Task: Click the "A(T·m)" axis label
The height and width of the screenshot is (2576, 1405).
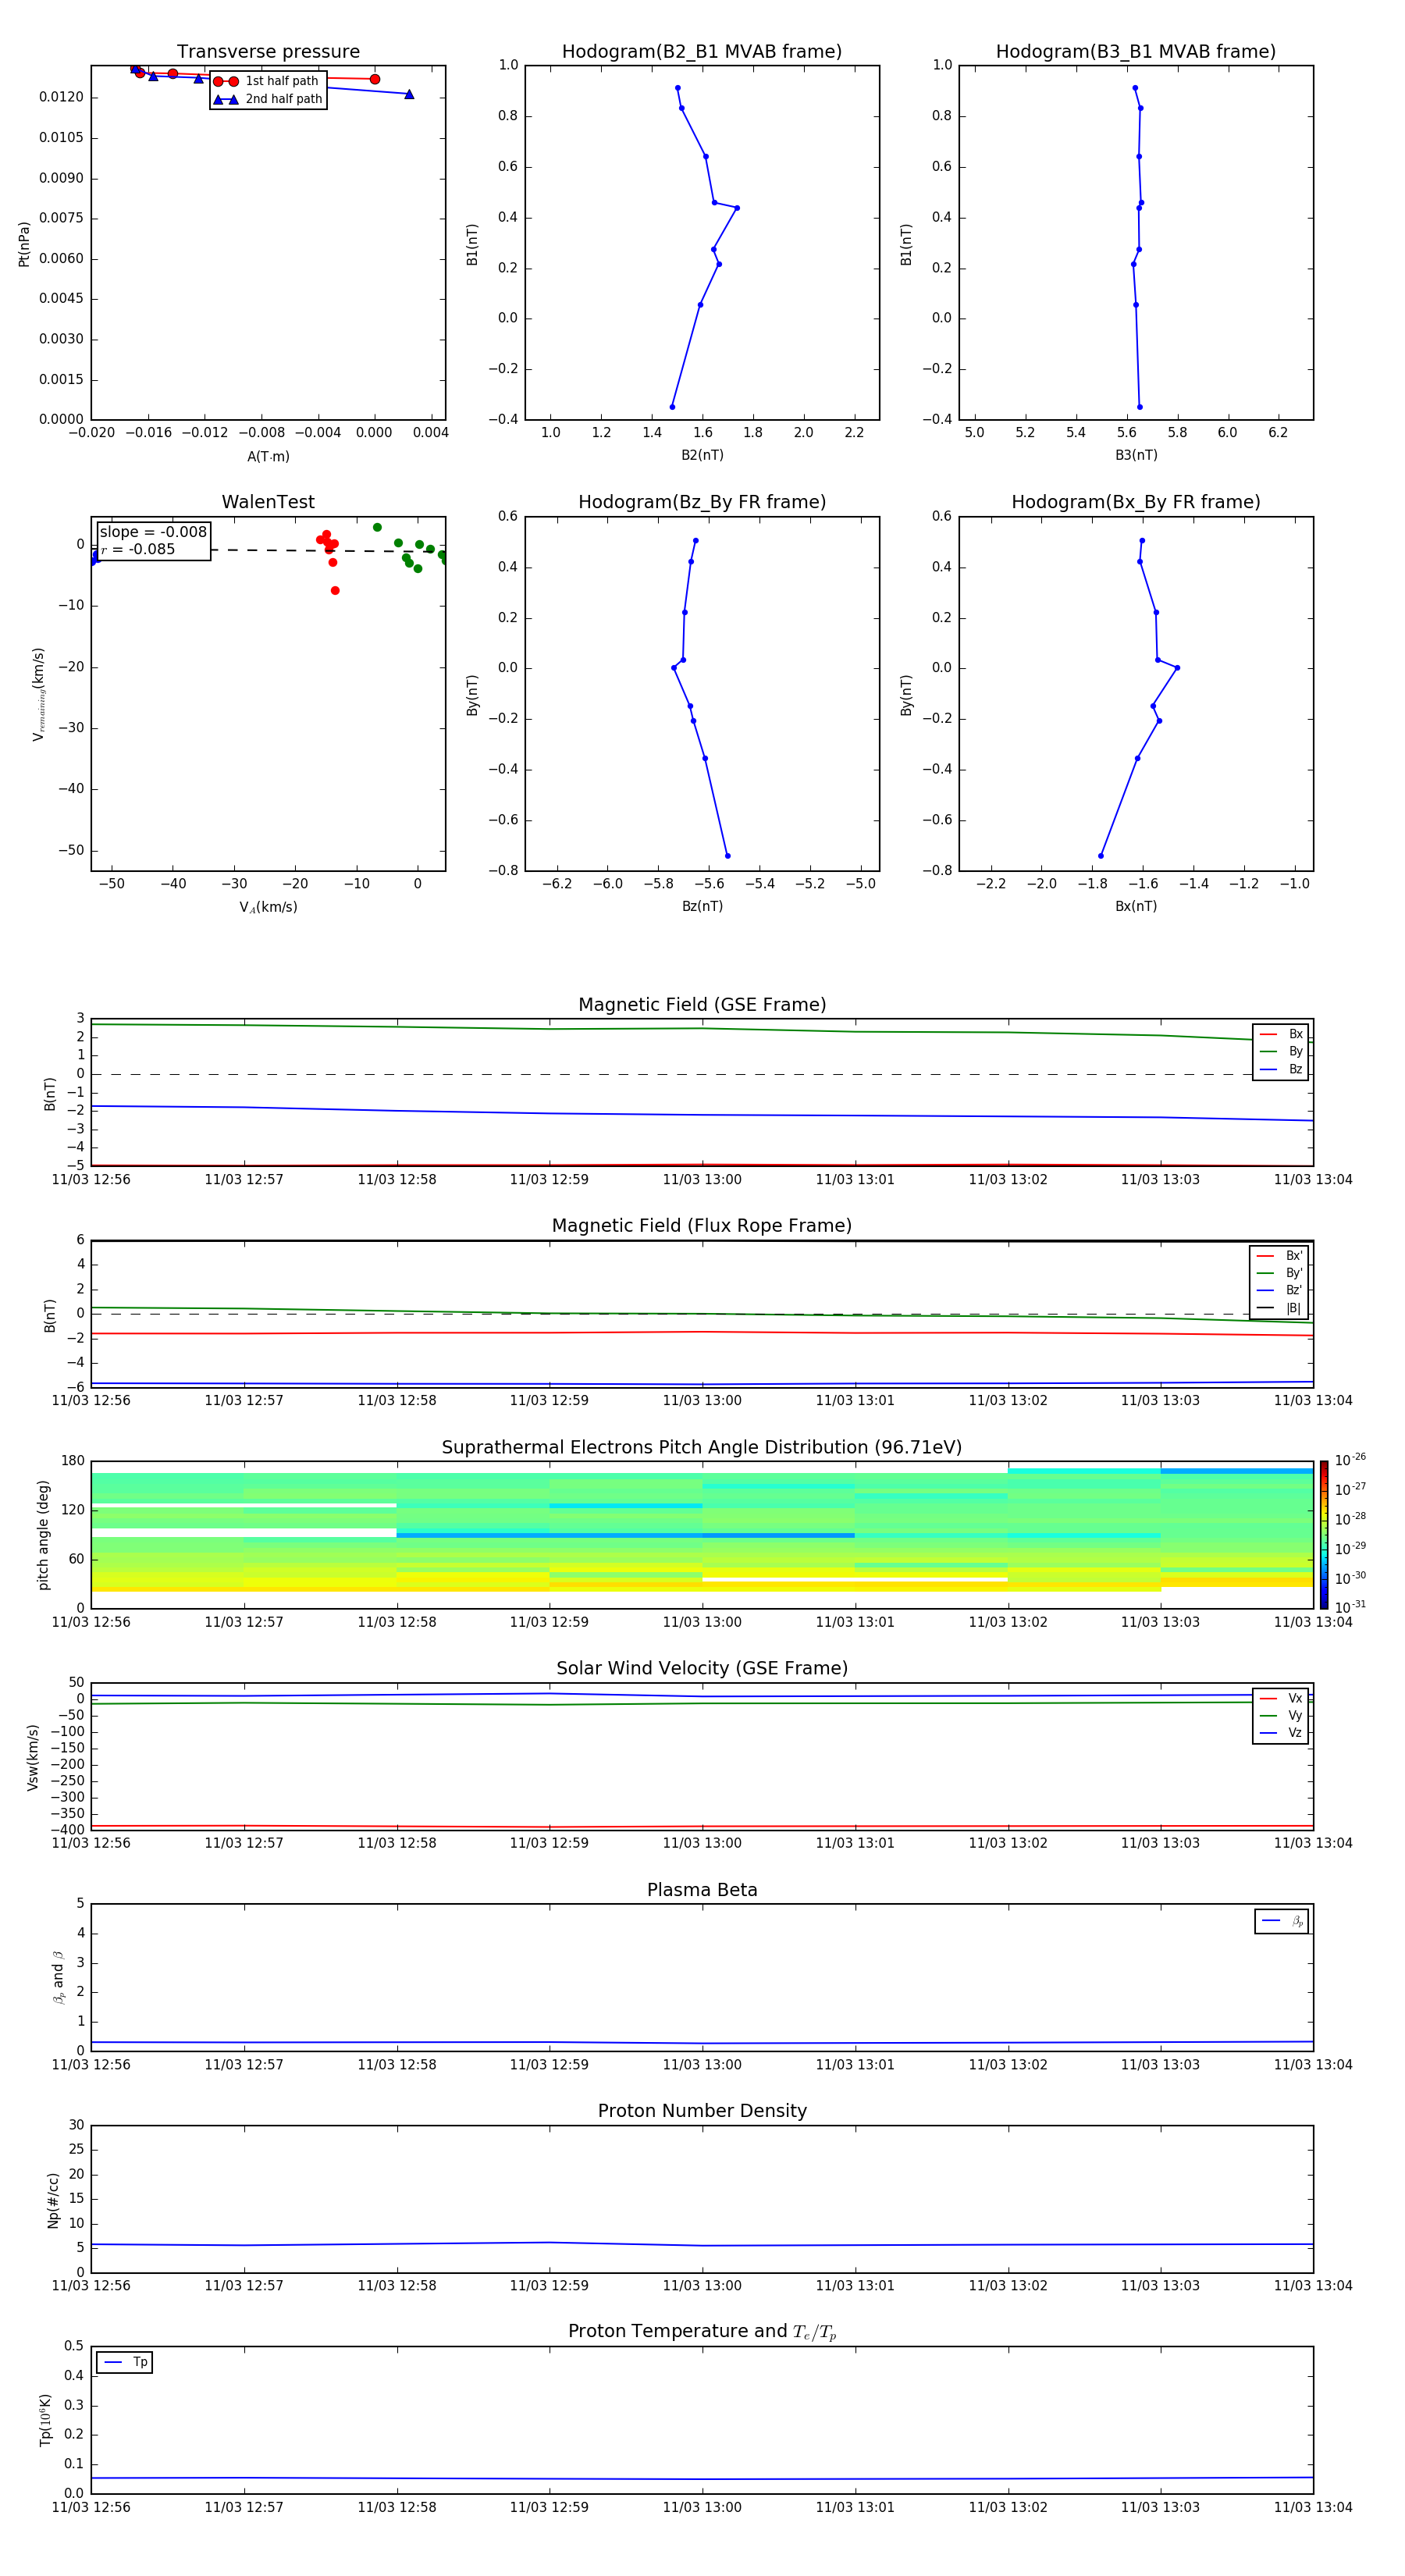Action: [x=268, y=456]
